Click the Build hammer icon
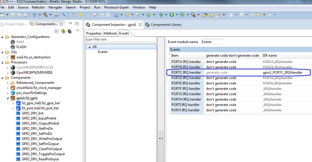This screenshot has height=162, width=312. coord(45,15)
